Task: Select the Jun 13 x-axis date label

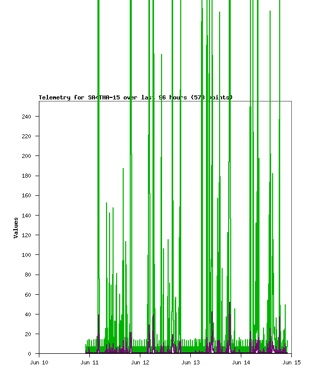Action: pyautogui.click(x=190, y=362)
